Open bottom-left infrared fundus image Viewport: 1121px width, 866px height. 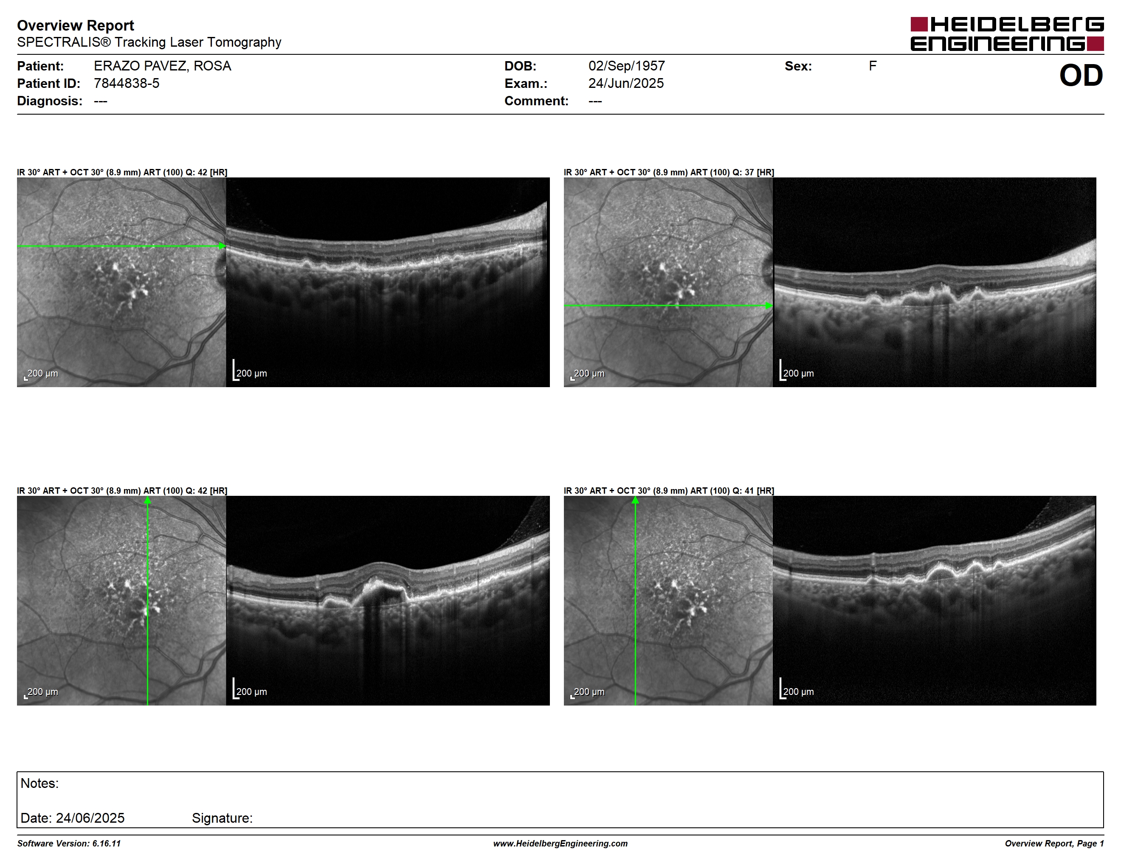[x=121, y=600]
